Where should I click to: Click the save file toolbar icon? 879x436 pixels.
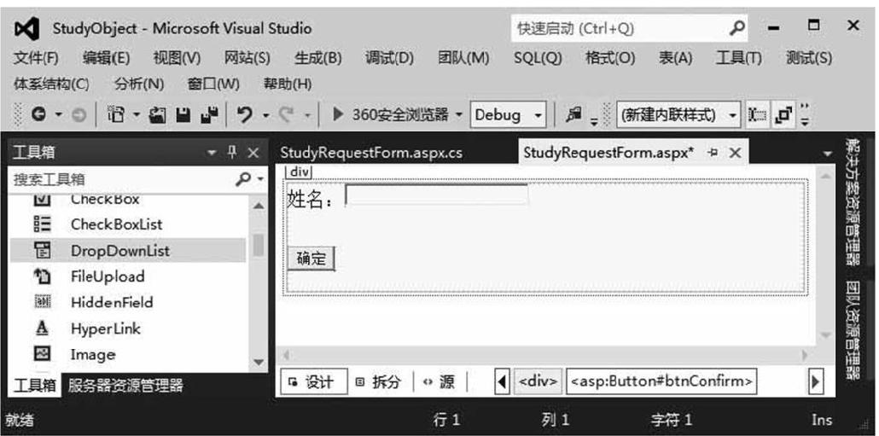pos(183,115)
